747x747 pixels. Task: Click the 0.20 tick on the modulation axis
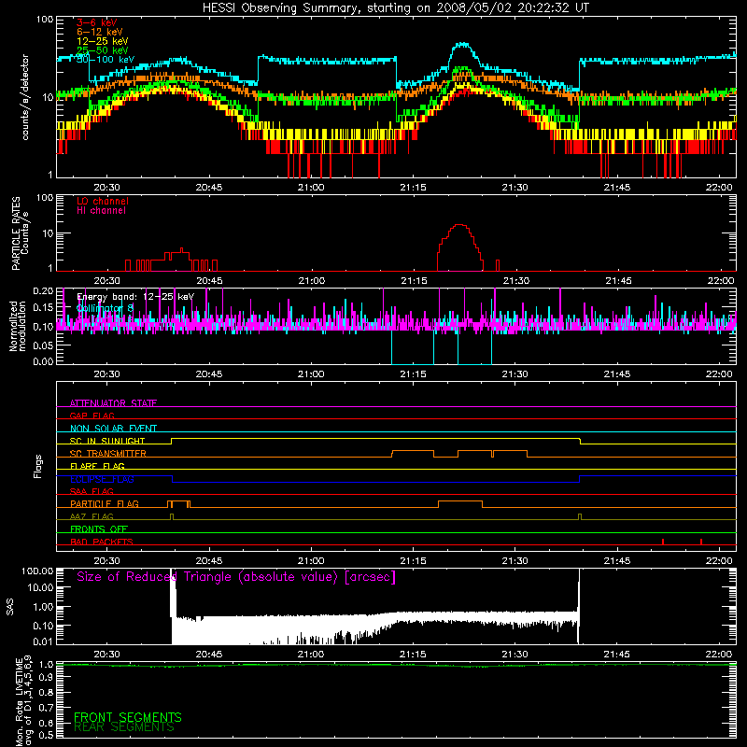pyautogui.click(x=43, y=290)
